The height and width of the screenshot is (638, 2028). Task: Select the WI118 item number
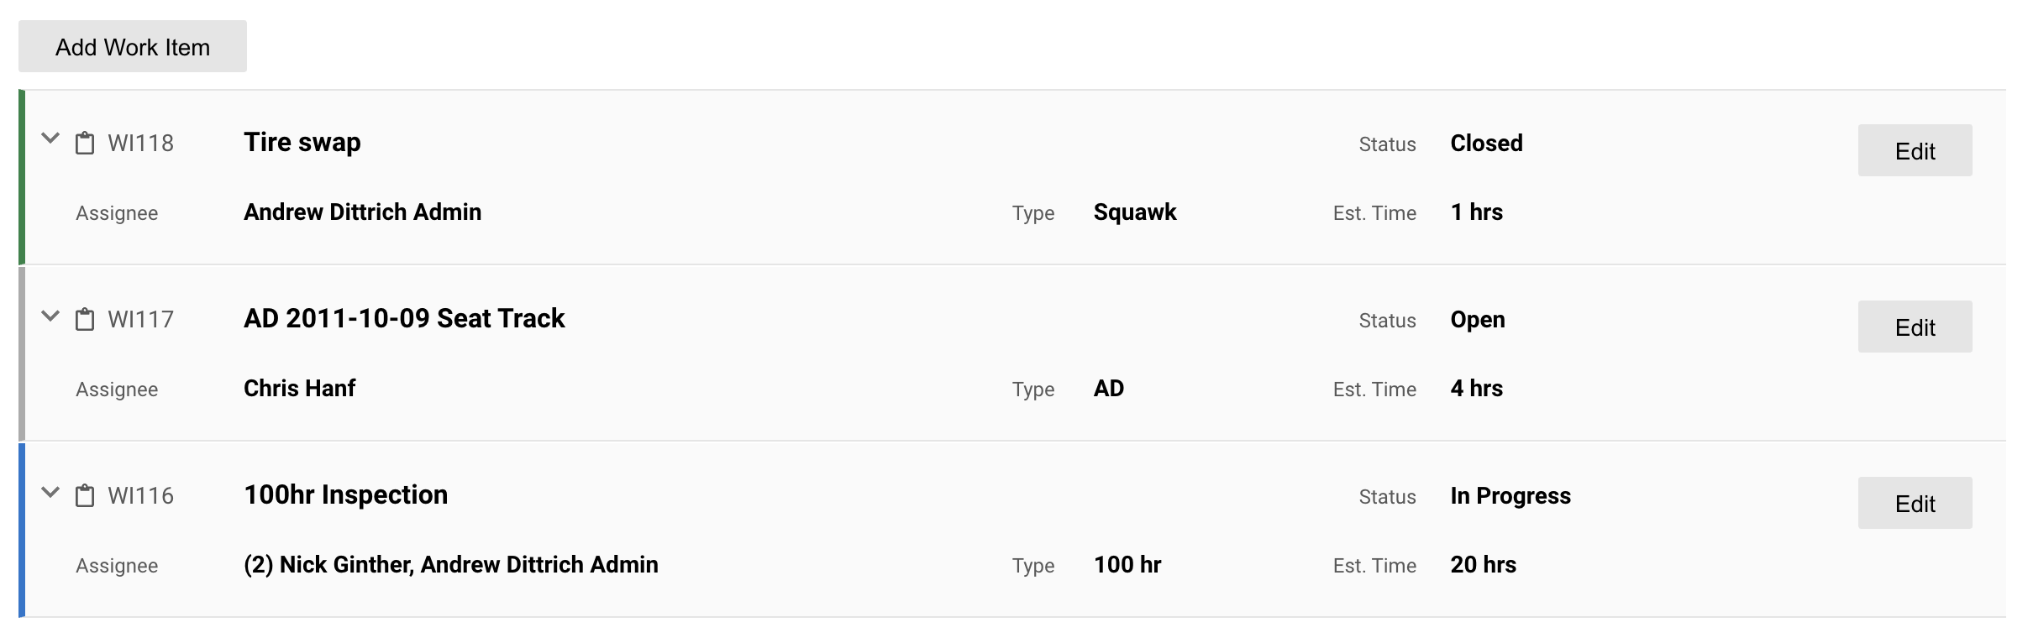141,144
